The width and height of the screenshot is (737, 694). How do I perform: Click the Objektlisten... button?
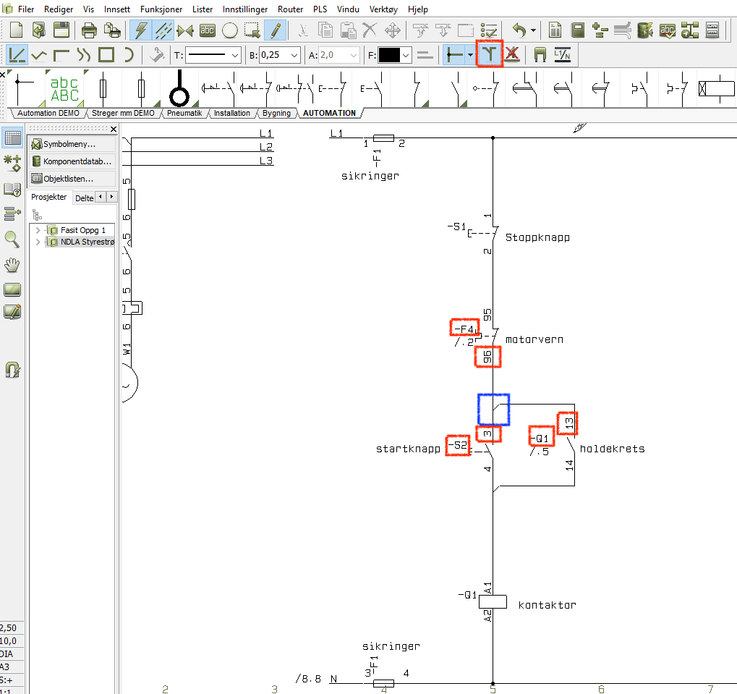point(72,179)
